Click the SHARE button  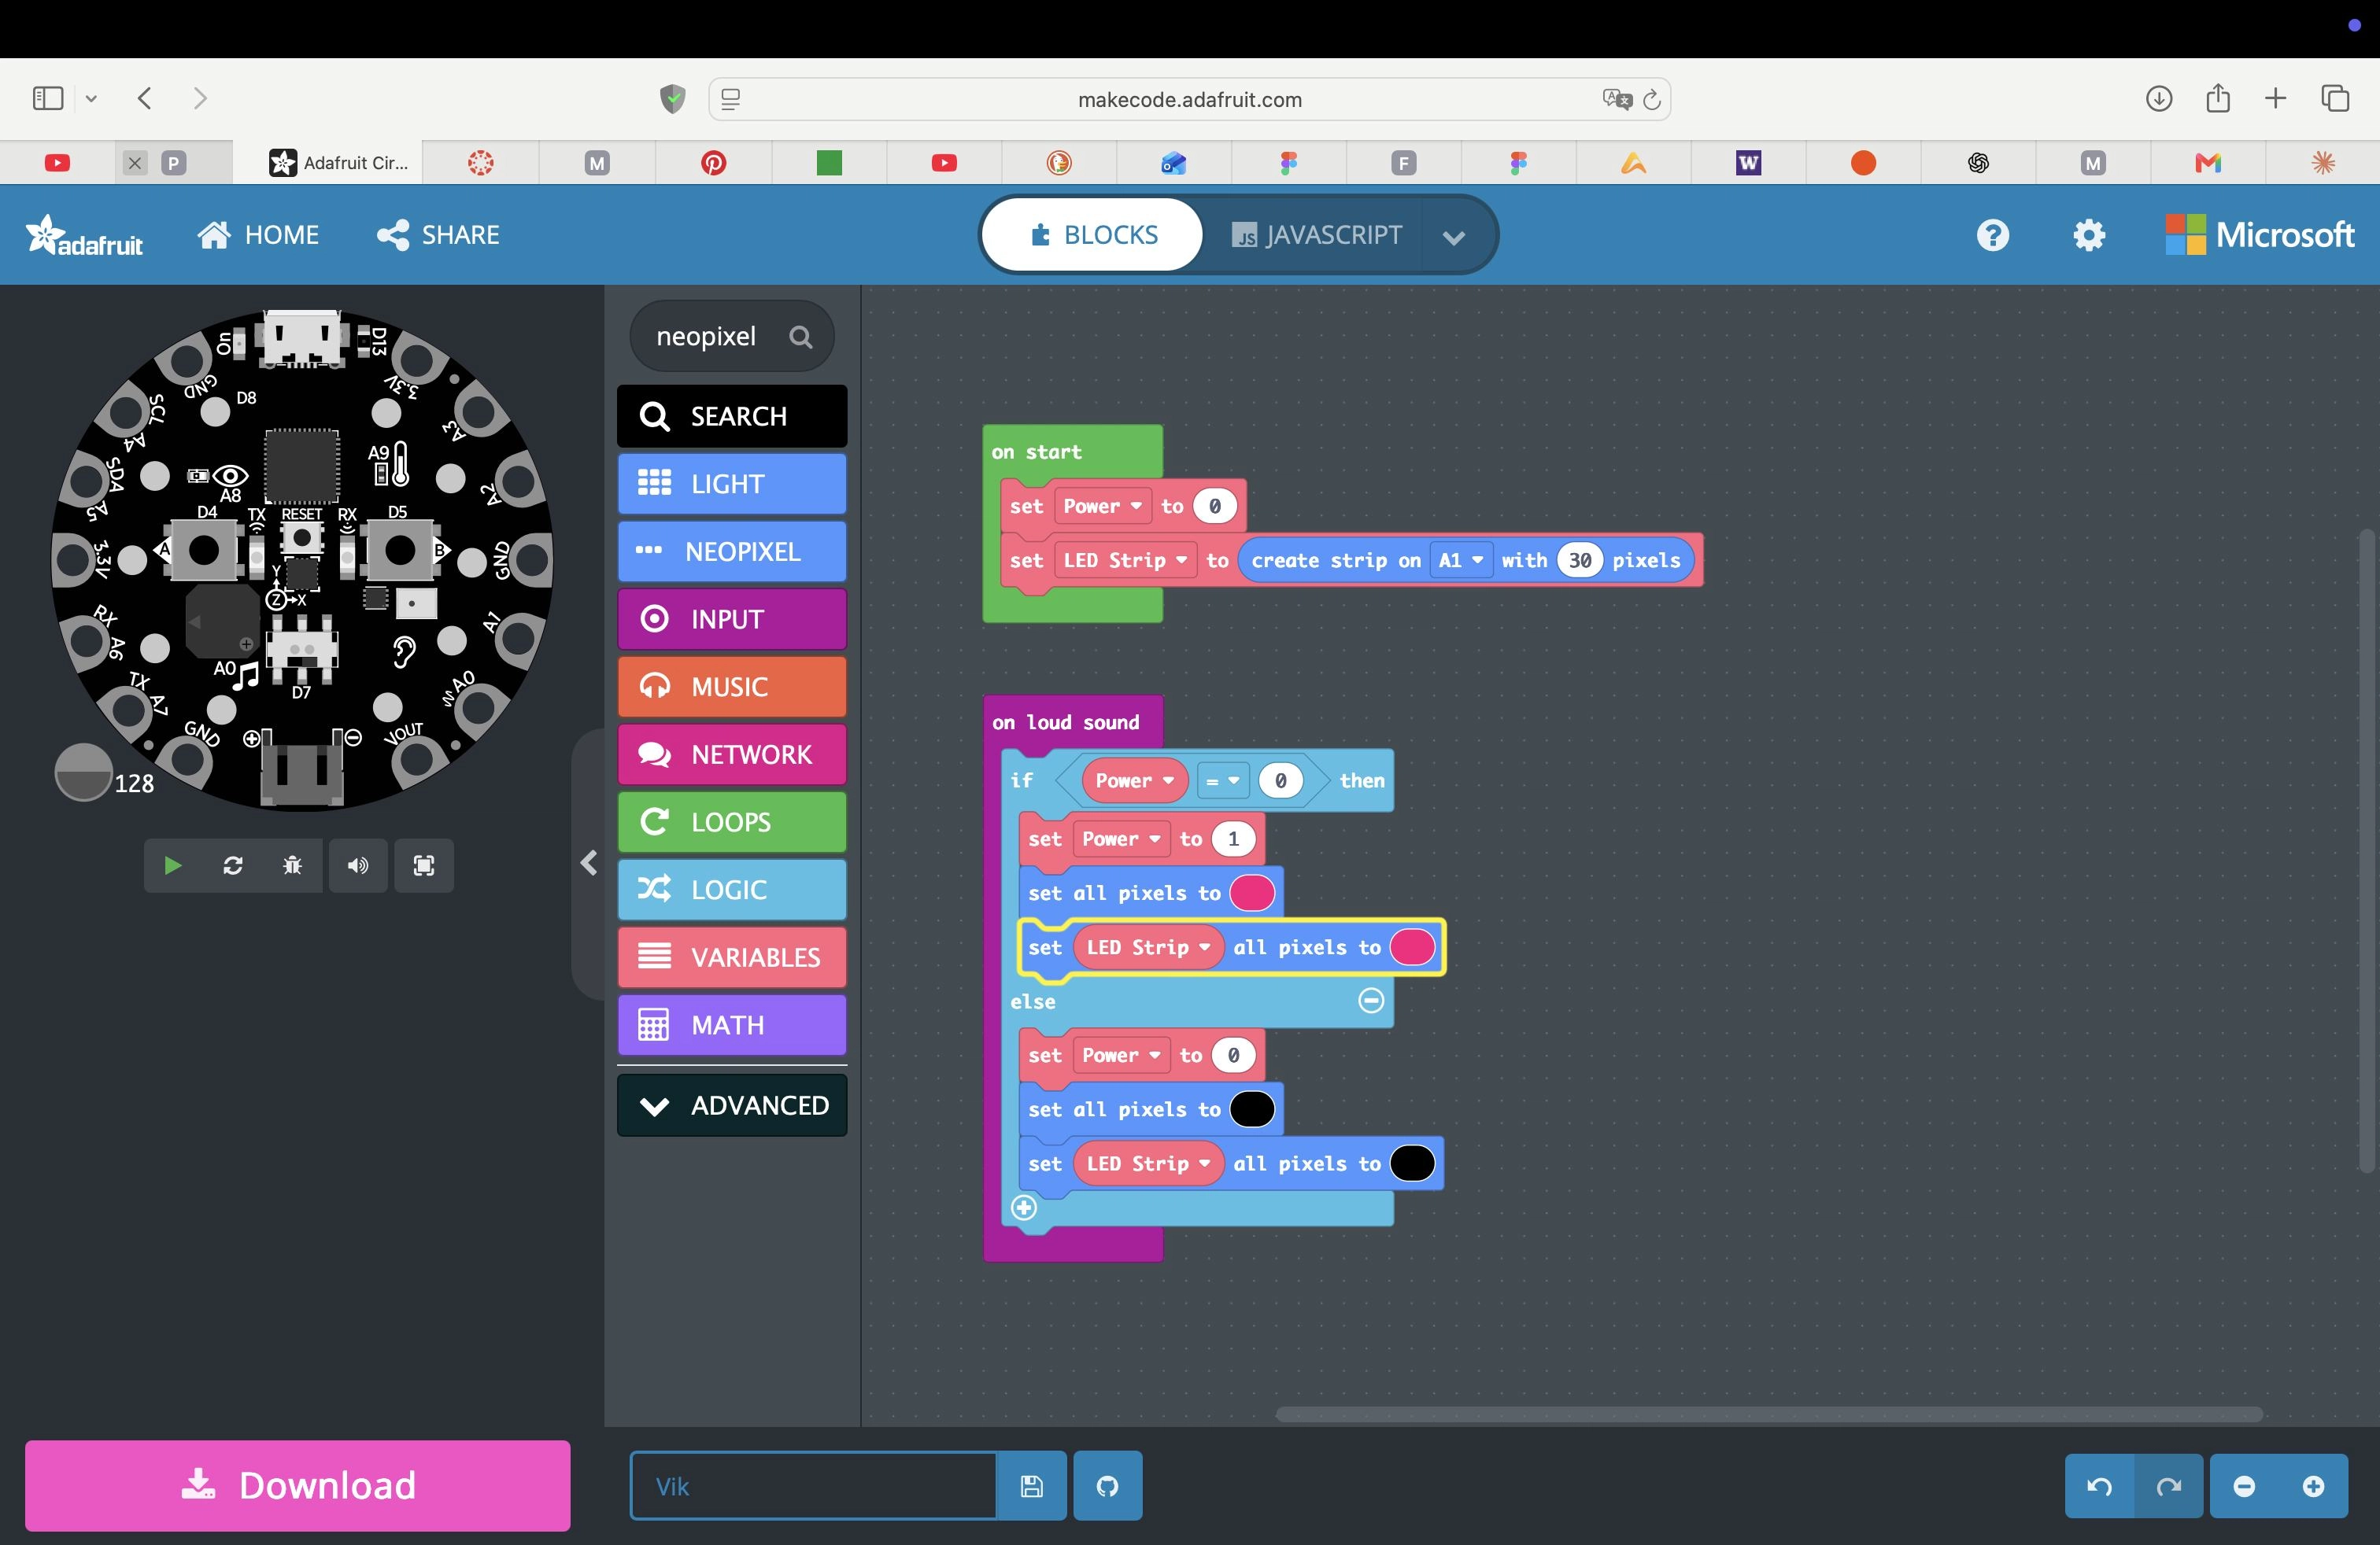[x=438, y=235]
